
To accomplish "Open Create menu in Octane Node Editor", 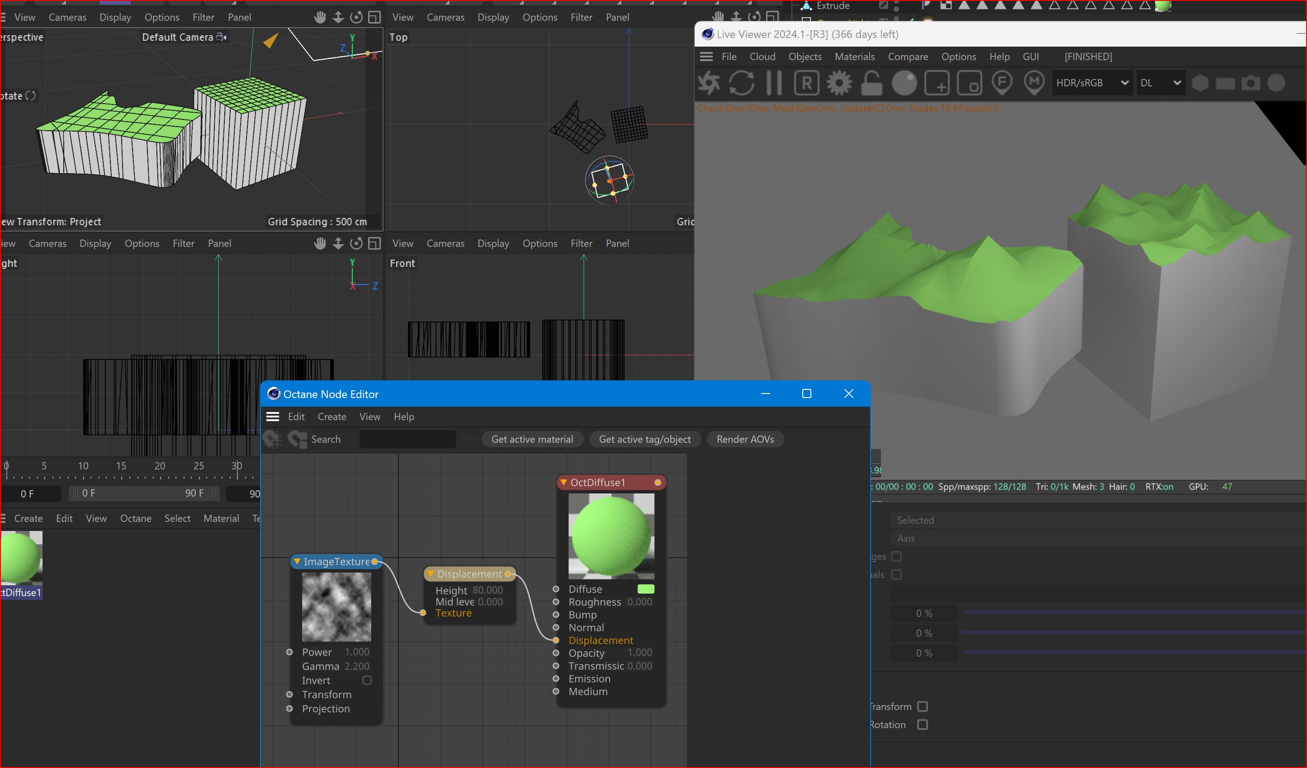I will (331, 417).
